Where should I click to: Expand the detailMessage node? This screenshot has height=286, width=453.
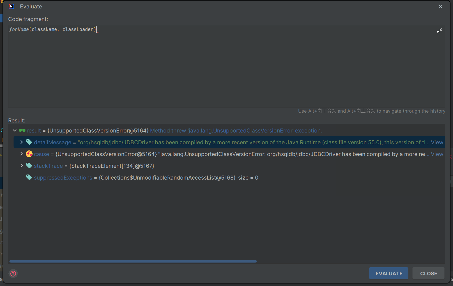[22, 142]
